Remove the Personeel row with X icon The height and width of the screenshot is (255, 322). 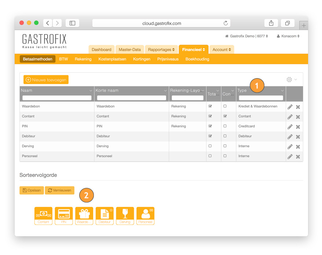tap(298, 157)
